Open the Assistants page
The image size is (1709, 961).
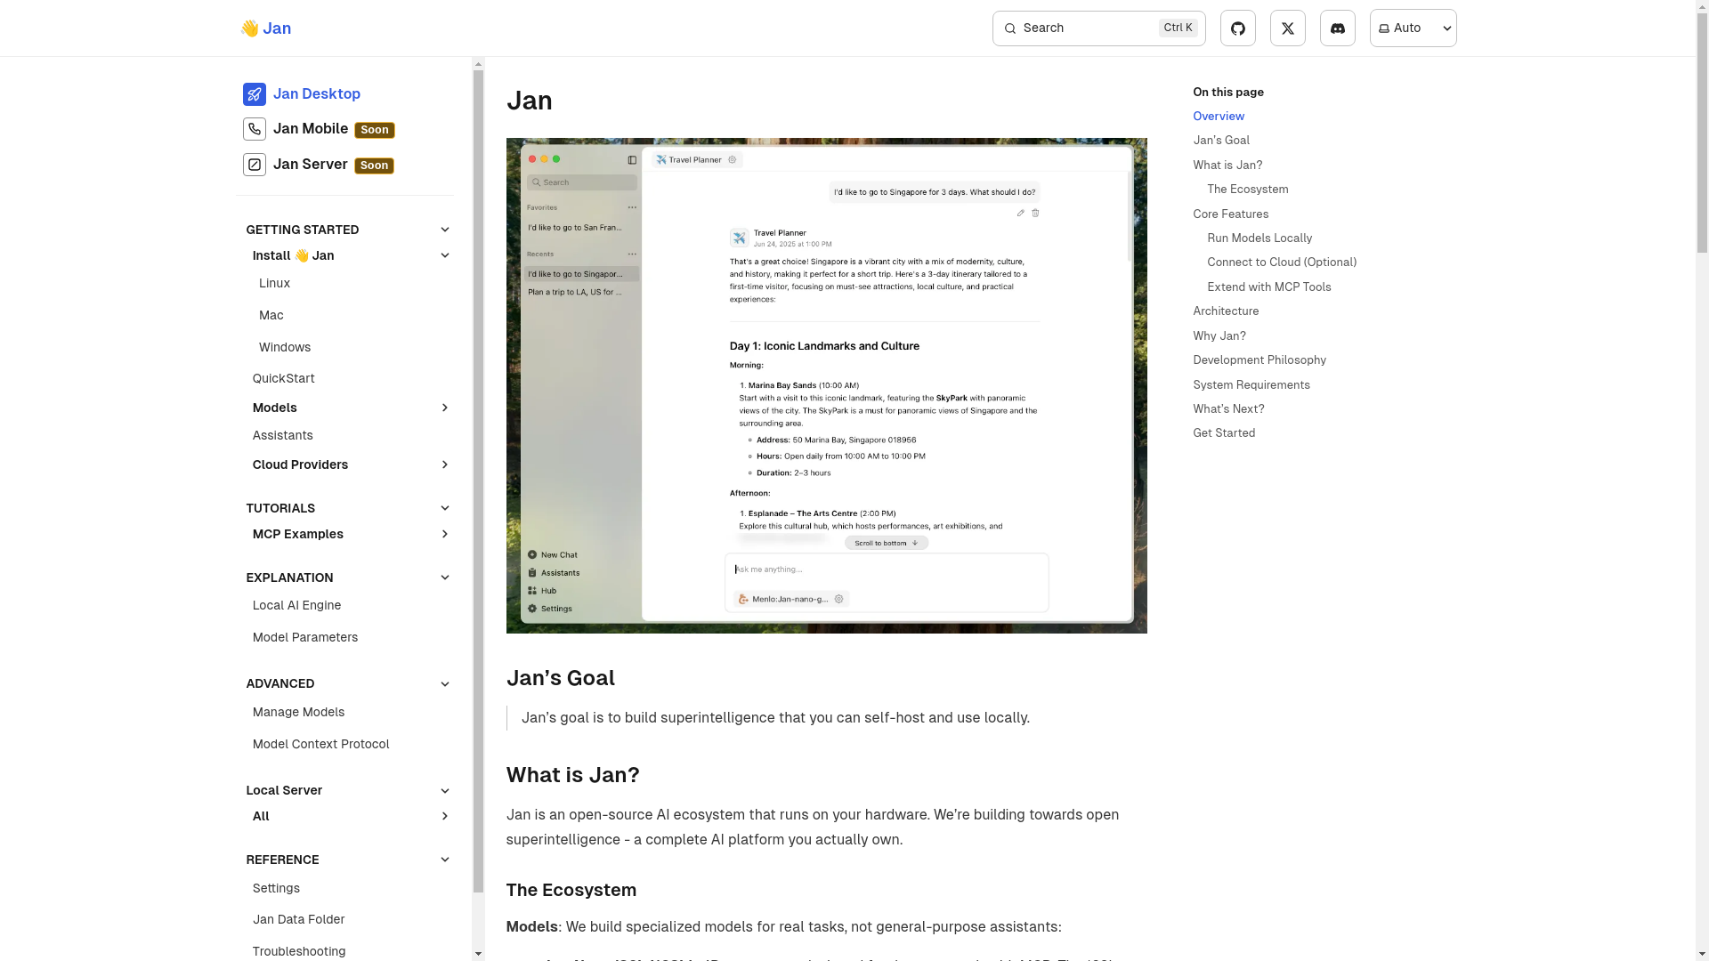click(x=282, y=435)
